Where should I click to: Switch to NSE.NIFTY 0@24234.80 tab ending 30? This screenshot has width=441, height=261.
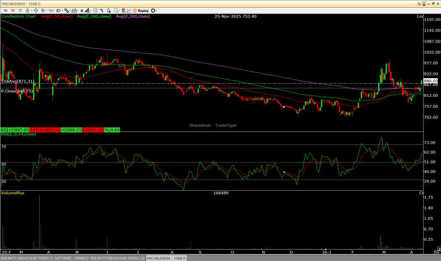[118, 258]
